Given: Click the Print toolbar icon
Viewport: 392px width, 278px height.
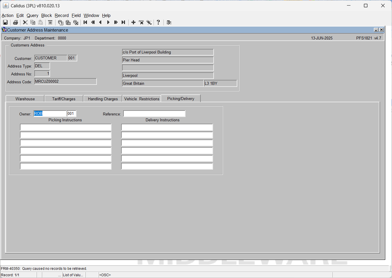Looking at the screenshot, I should (x=16, y=23).
